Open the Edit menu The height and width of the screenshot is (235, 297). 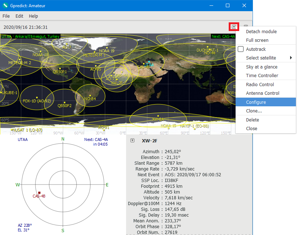coord(19,16)
